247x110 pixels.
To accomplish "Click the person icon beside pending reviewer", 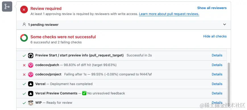I will (24, 24).
